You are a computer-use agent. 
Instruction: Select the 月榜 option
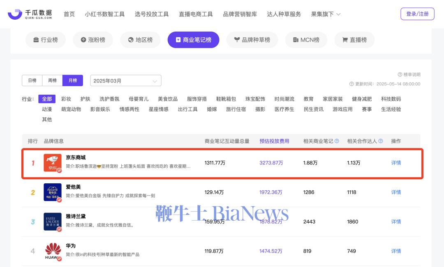click(x=73, y=80)
